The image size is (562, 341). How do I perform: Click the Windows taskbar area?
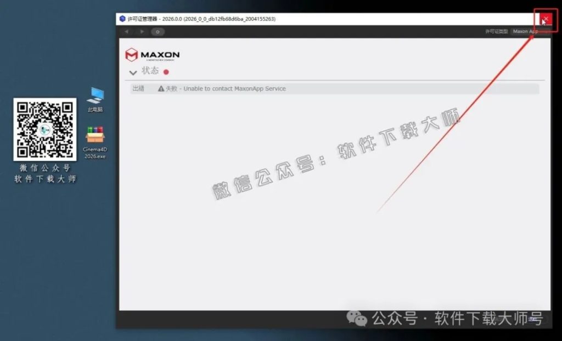(281, 337)
